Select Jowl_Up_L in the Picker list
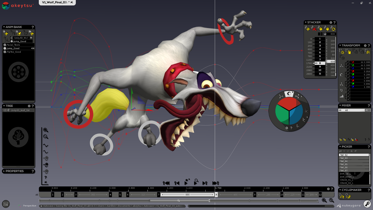 click(354, 174)
